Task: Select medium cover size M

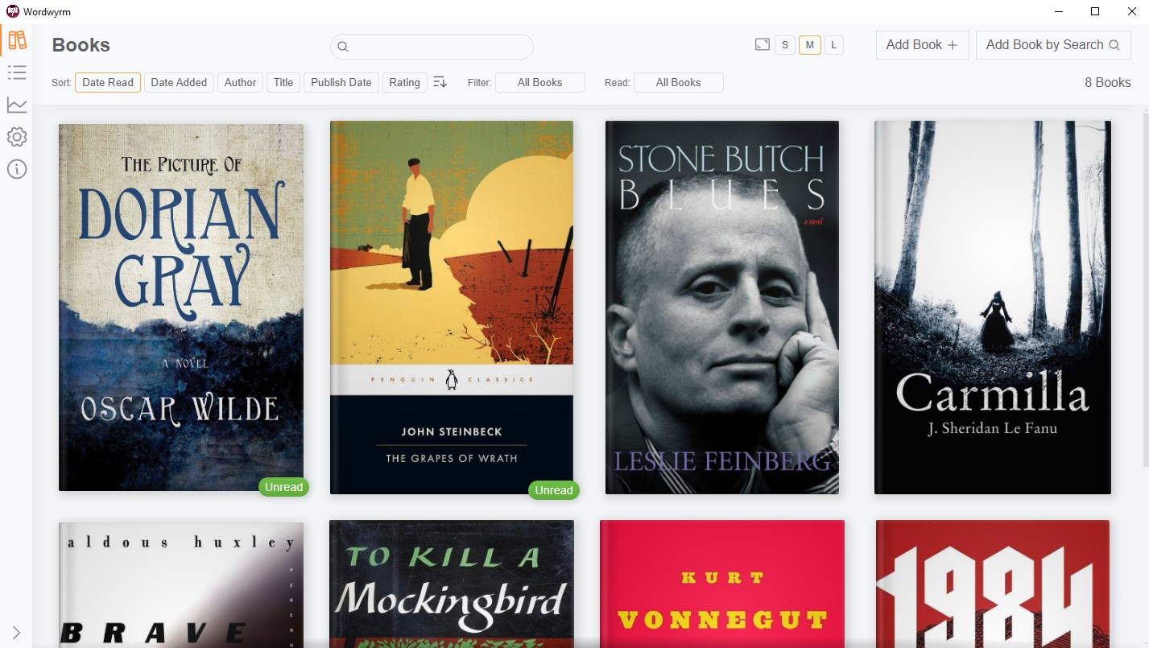Action: (810, 45)
